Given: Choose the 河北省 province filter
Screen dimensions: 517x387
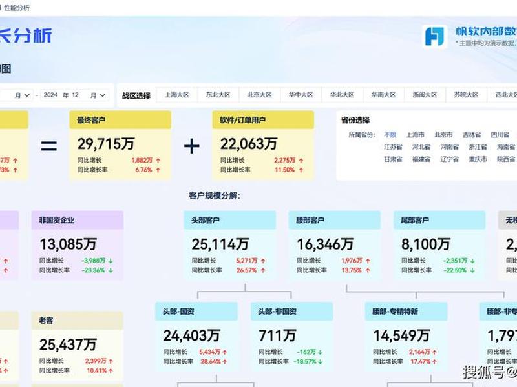Looking at the screenshot, I should [x=421, y=147].
